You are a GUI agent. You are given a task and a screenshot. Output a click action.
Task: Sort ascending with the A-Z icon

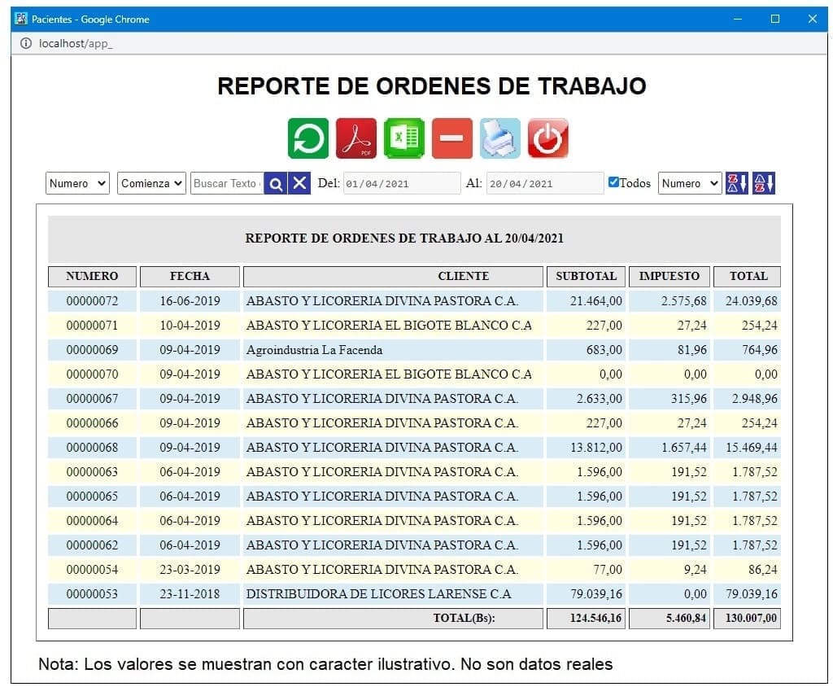[764, 183]
